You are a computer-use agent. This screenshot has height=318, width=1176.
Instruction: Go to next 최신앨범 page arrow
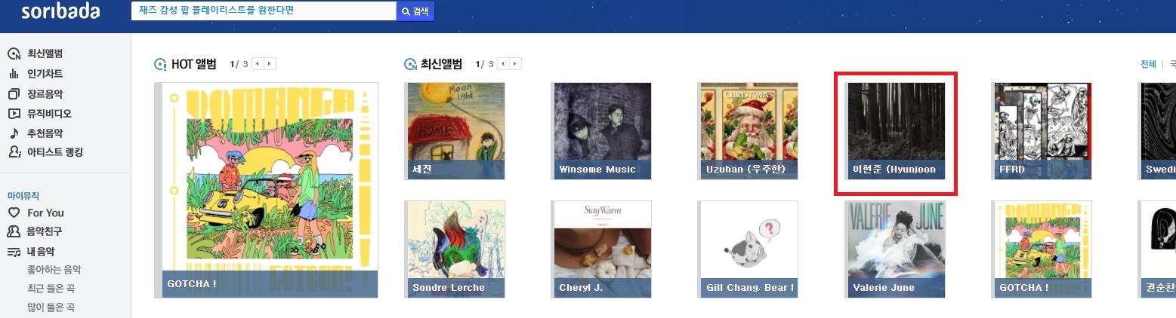coord(515,64)
